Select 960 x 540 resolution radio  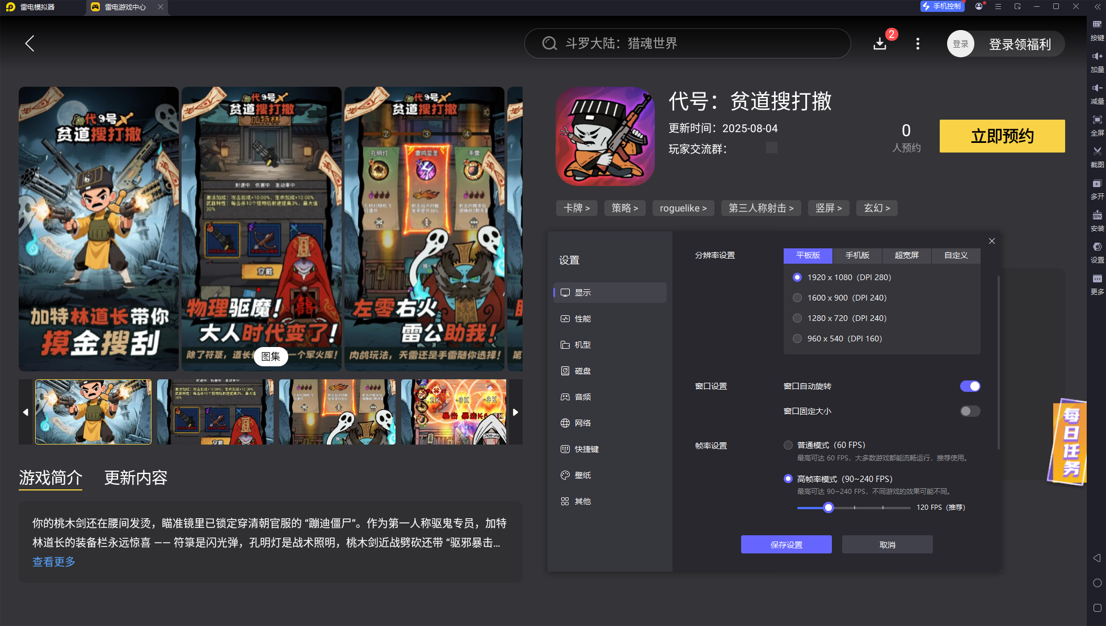pyautogui.click(x=797, y=339)
